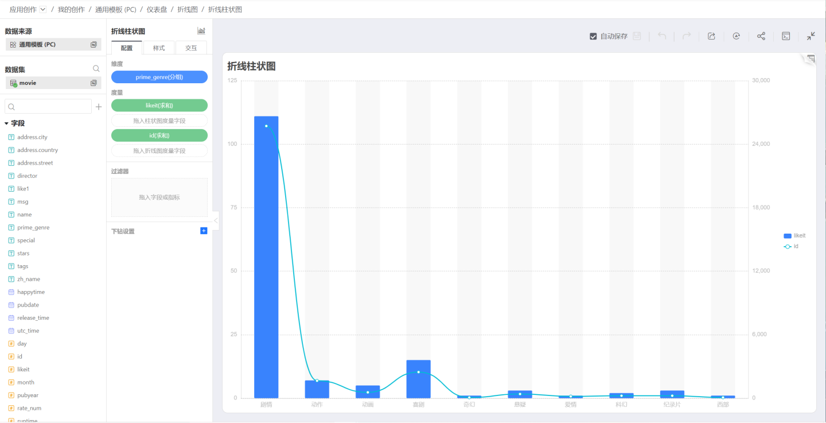
Task: Toggle the 自动保存 checkbox
Action: point(593,36)
